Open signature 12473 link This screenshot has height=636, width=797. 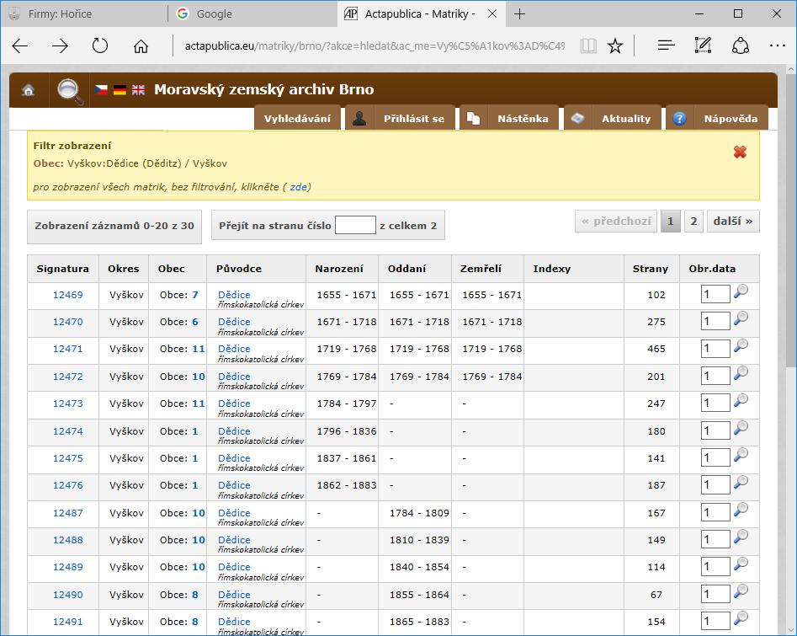click(x=67, y=404)
